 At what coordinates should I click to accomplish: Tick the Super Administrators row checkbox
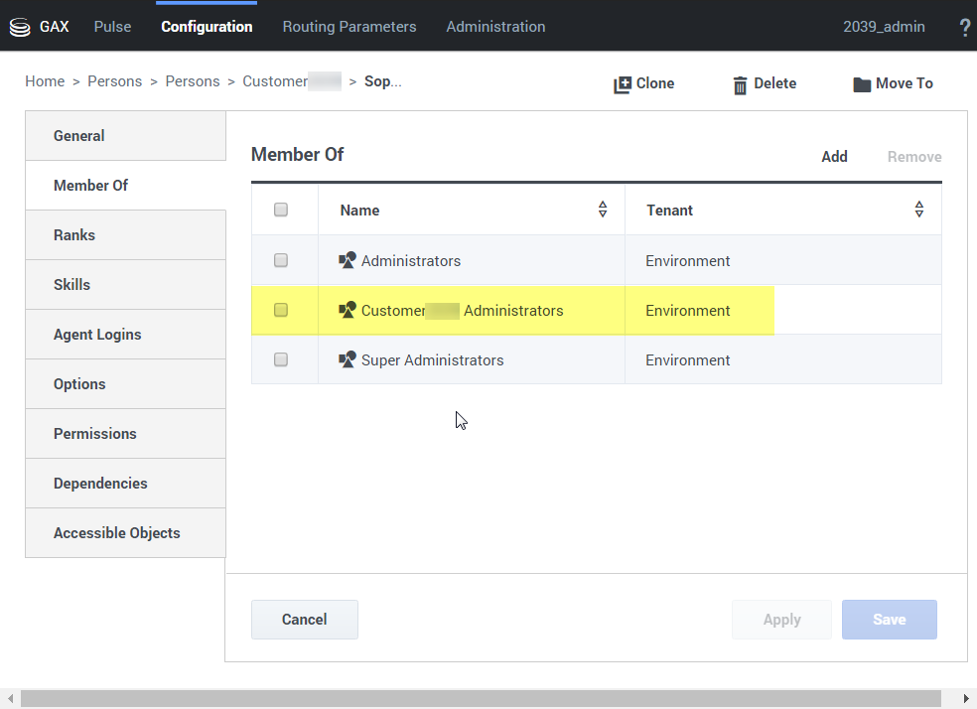tap(281, 359)
